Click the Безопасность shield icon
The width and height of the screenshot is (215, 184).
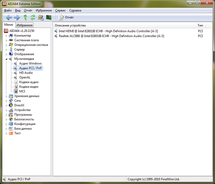point(11,119)
